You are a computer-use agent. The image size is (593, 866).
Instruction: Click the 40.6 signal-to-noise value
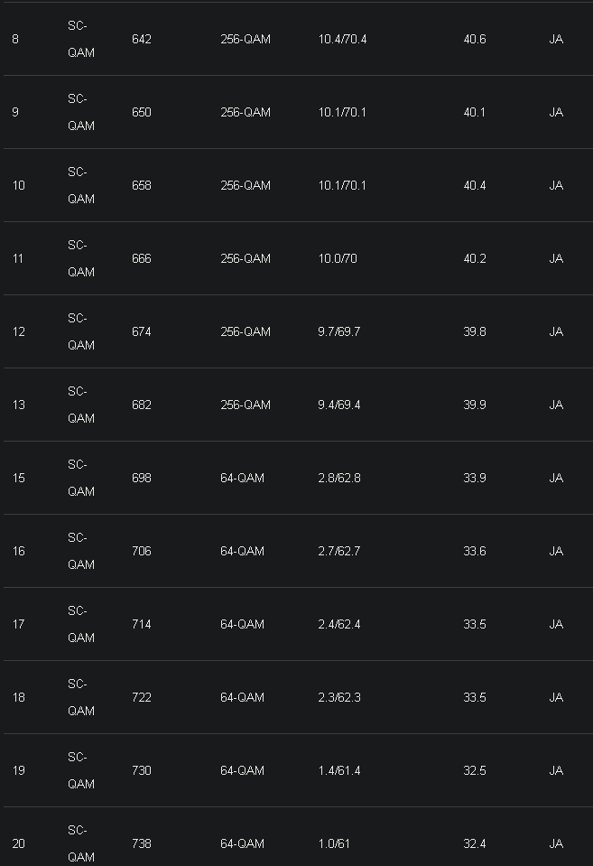click(475, 40)
